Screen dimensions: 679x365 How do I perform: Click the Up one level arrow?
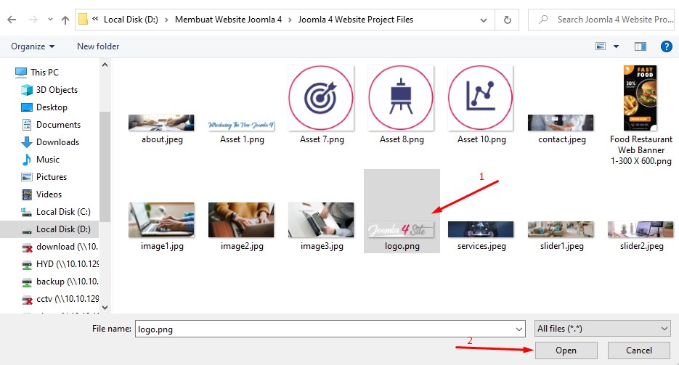click(65, 20)
